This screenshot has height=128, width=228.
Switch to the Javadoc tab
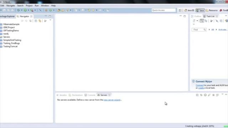[62, 95]
